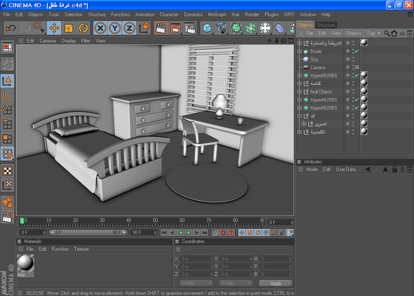The image size is (414, 296).
Task: Play the animation forward
Action: 188,233
